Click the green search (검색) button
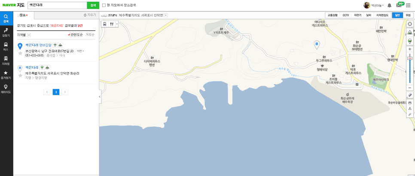Image resolution: width=415 pixels, height=176 pixels. (93, 5)
